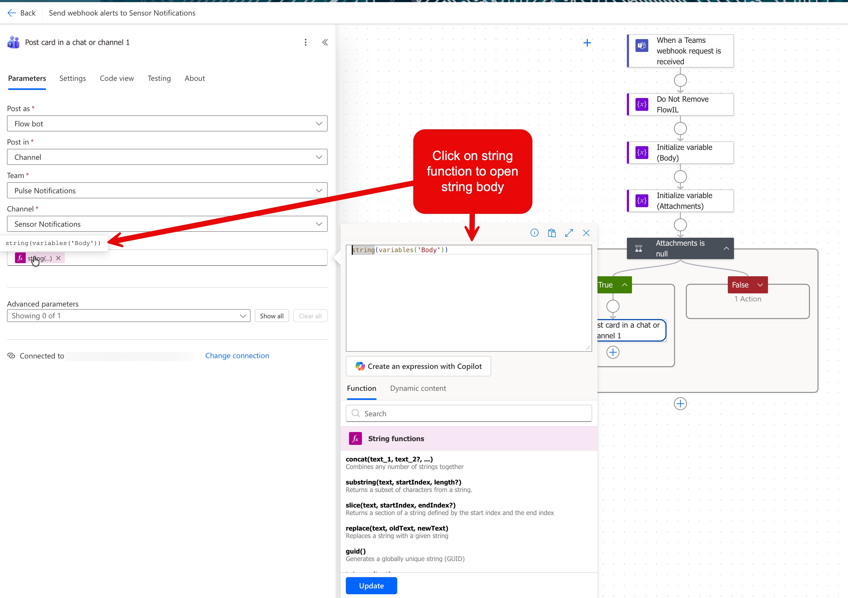Open the Testing tab
This screenshot has width=848, height=598.
tap(159, 78)
